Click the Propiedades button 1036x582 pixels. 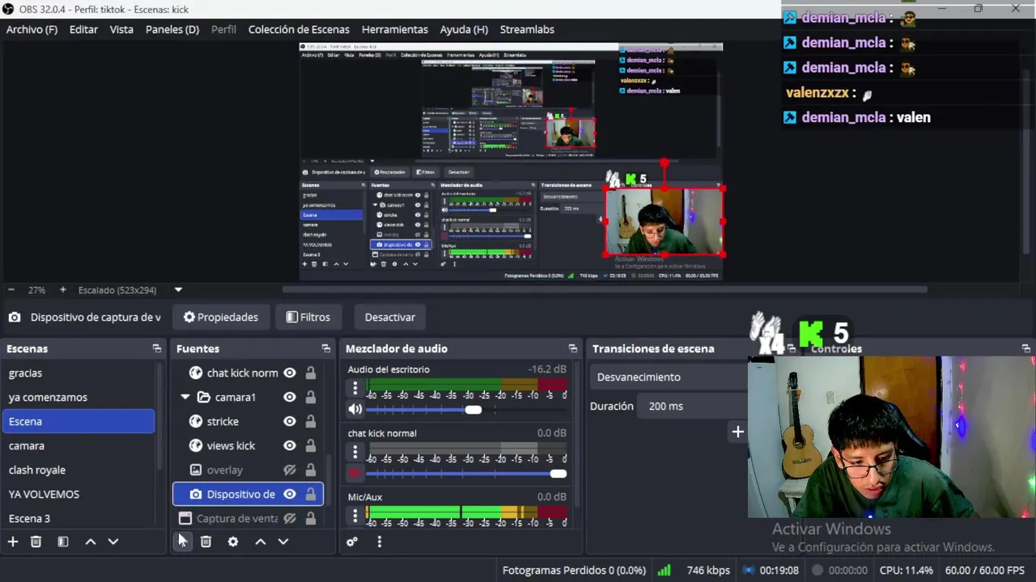pyautogui.click(x=221, y=317)
